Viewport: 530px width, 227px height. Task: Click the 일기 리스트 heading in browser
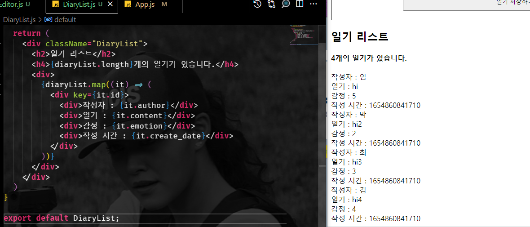[360, 36]
